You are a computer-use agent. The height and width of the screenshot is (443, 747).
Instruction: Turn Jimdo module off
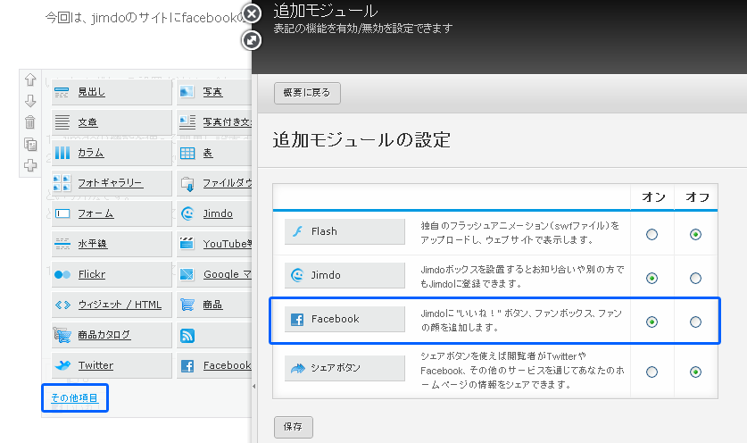point(695,278)
